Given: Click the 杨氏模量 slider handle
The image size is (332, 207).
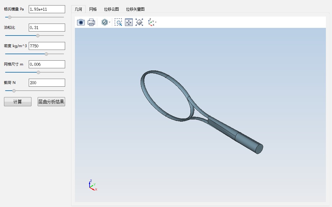Looking at the screenshot, I should click(x=9, y=17).
